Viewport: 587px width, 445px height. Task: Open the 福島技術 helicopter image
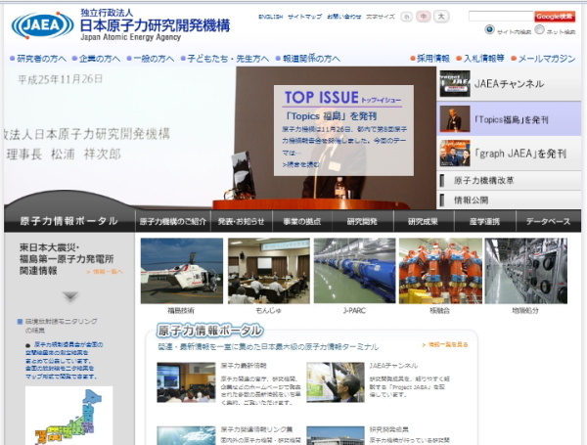pyautogui.click(x=181, y=270)
